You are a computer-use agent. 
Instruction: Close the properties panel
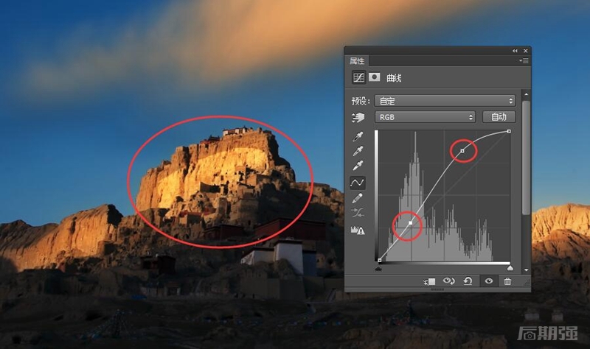tap(526, 51)
